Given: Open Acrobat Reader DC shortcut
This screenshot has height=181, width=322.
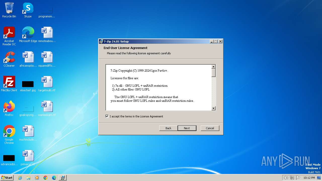Looking at the screenshot, I should (9, 36).
